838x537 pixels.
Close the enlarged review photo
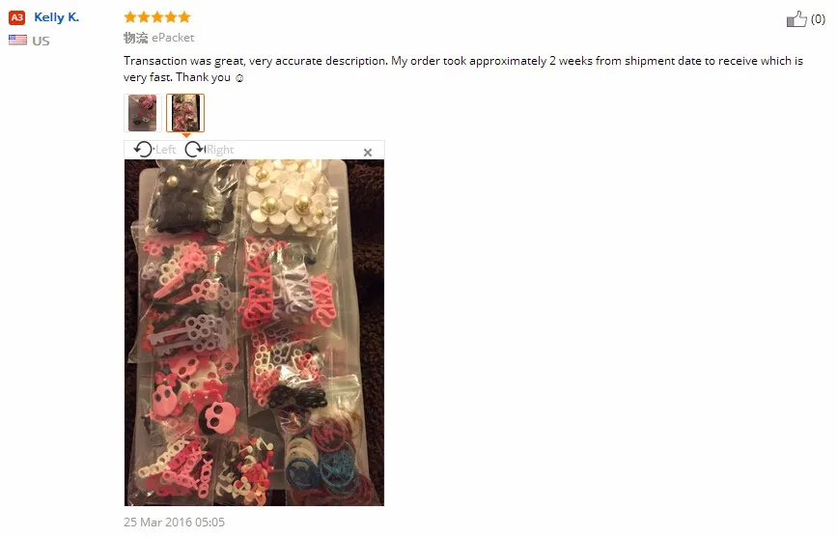(x=368, y=153)
